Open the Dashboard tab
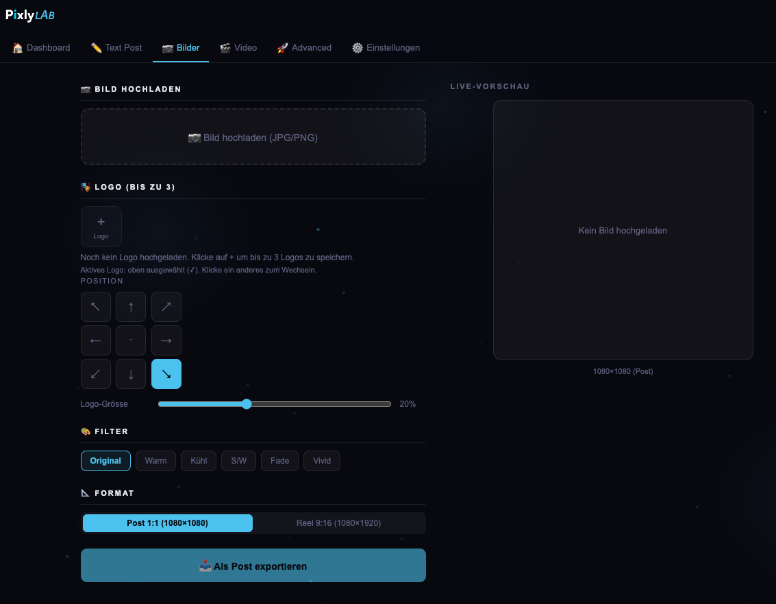 [x=42, y=48]
